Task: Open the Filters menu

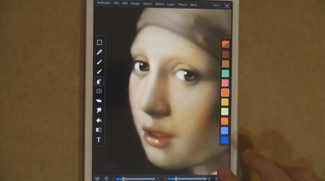Action: pos(182,4)
